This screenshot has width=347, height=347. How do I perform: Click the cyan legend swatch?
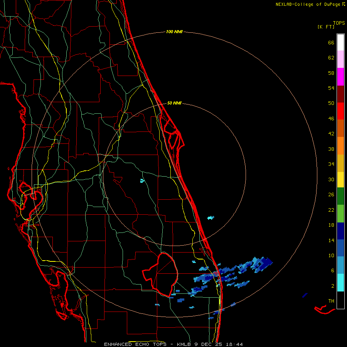point(340,283)
